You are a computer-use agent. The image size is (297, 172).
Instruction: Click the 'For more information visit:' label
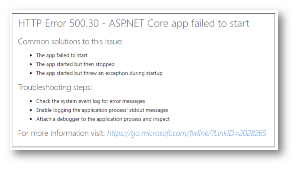click(x=61, y=133)
